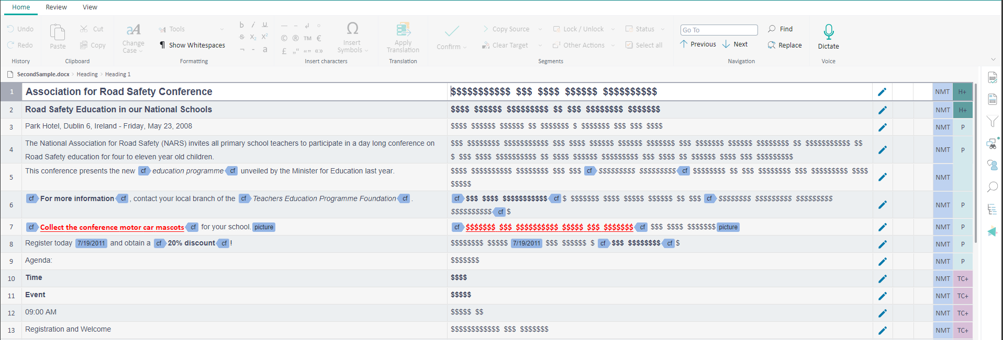Click the pencil edit icon for segment 1
Image resolution: width=1003 pixels, height=340 pixels.
(882, 92)
